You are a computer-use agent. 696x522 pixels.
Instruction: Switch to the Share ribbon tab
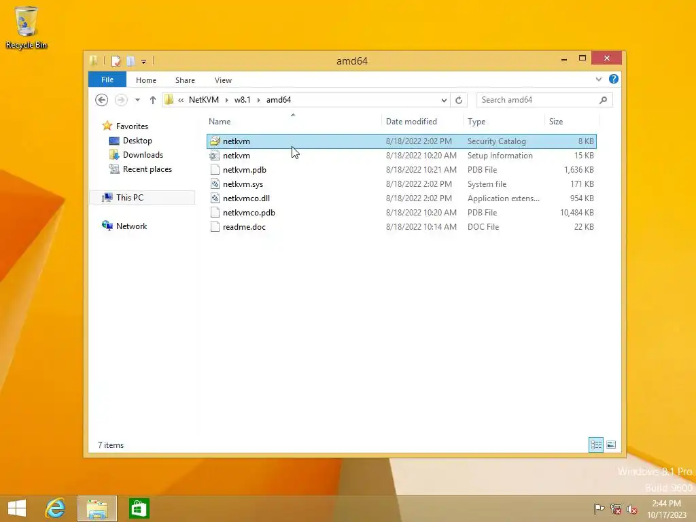(x=185, y=80)
